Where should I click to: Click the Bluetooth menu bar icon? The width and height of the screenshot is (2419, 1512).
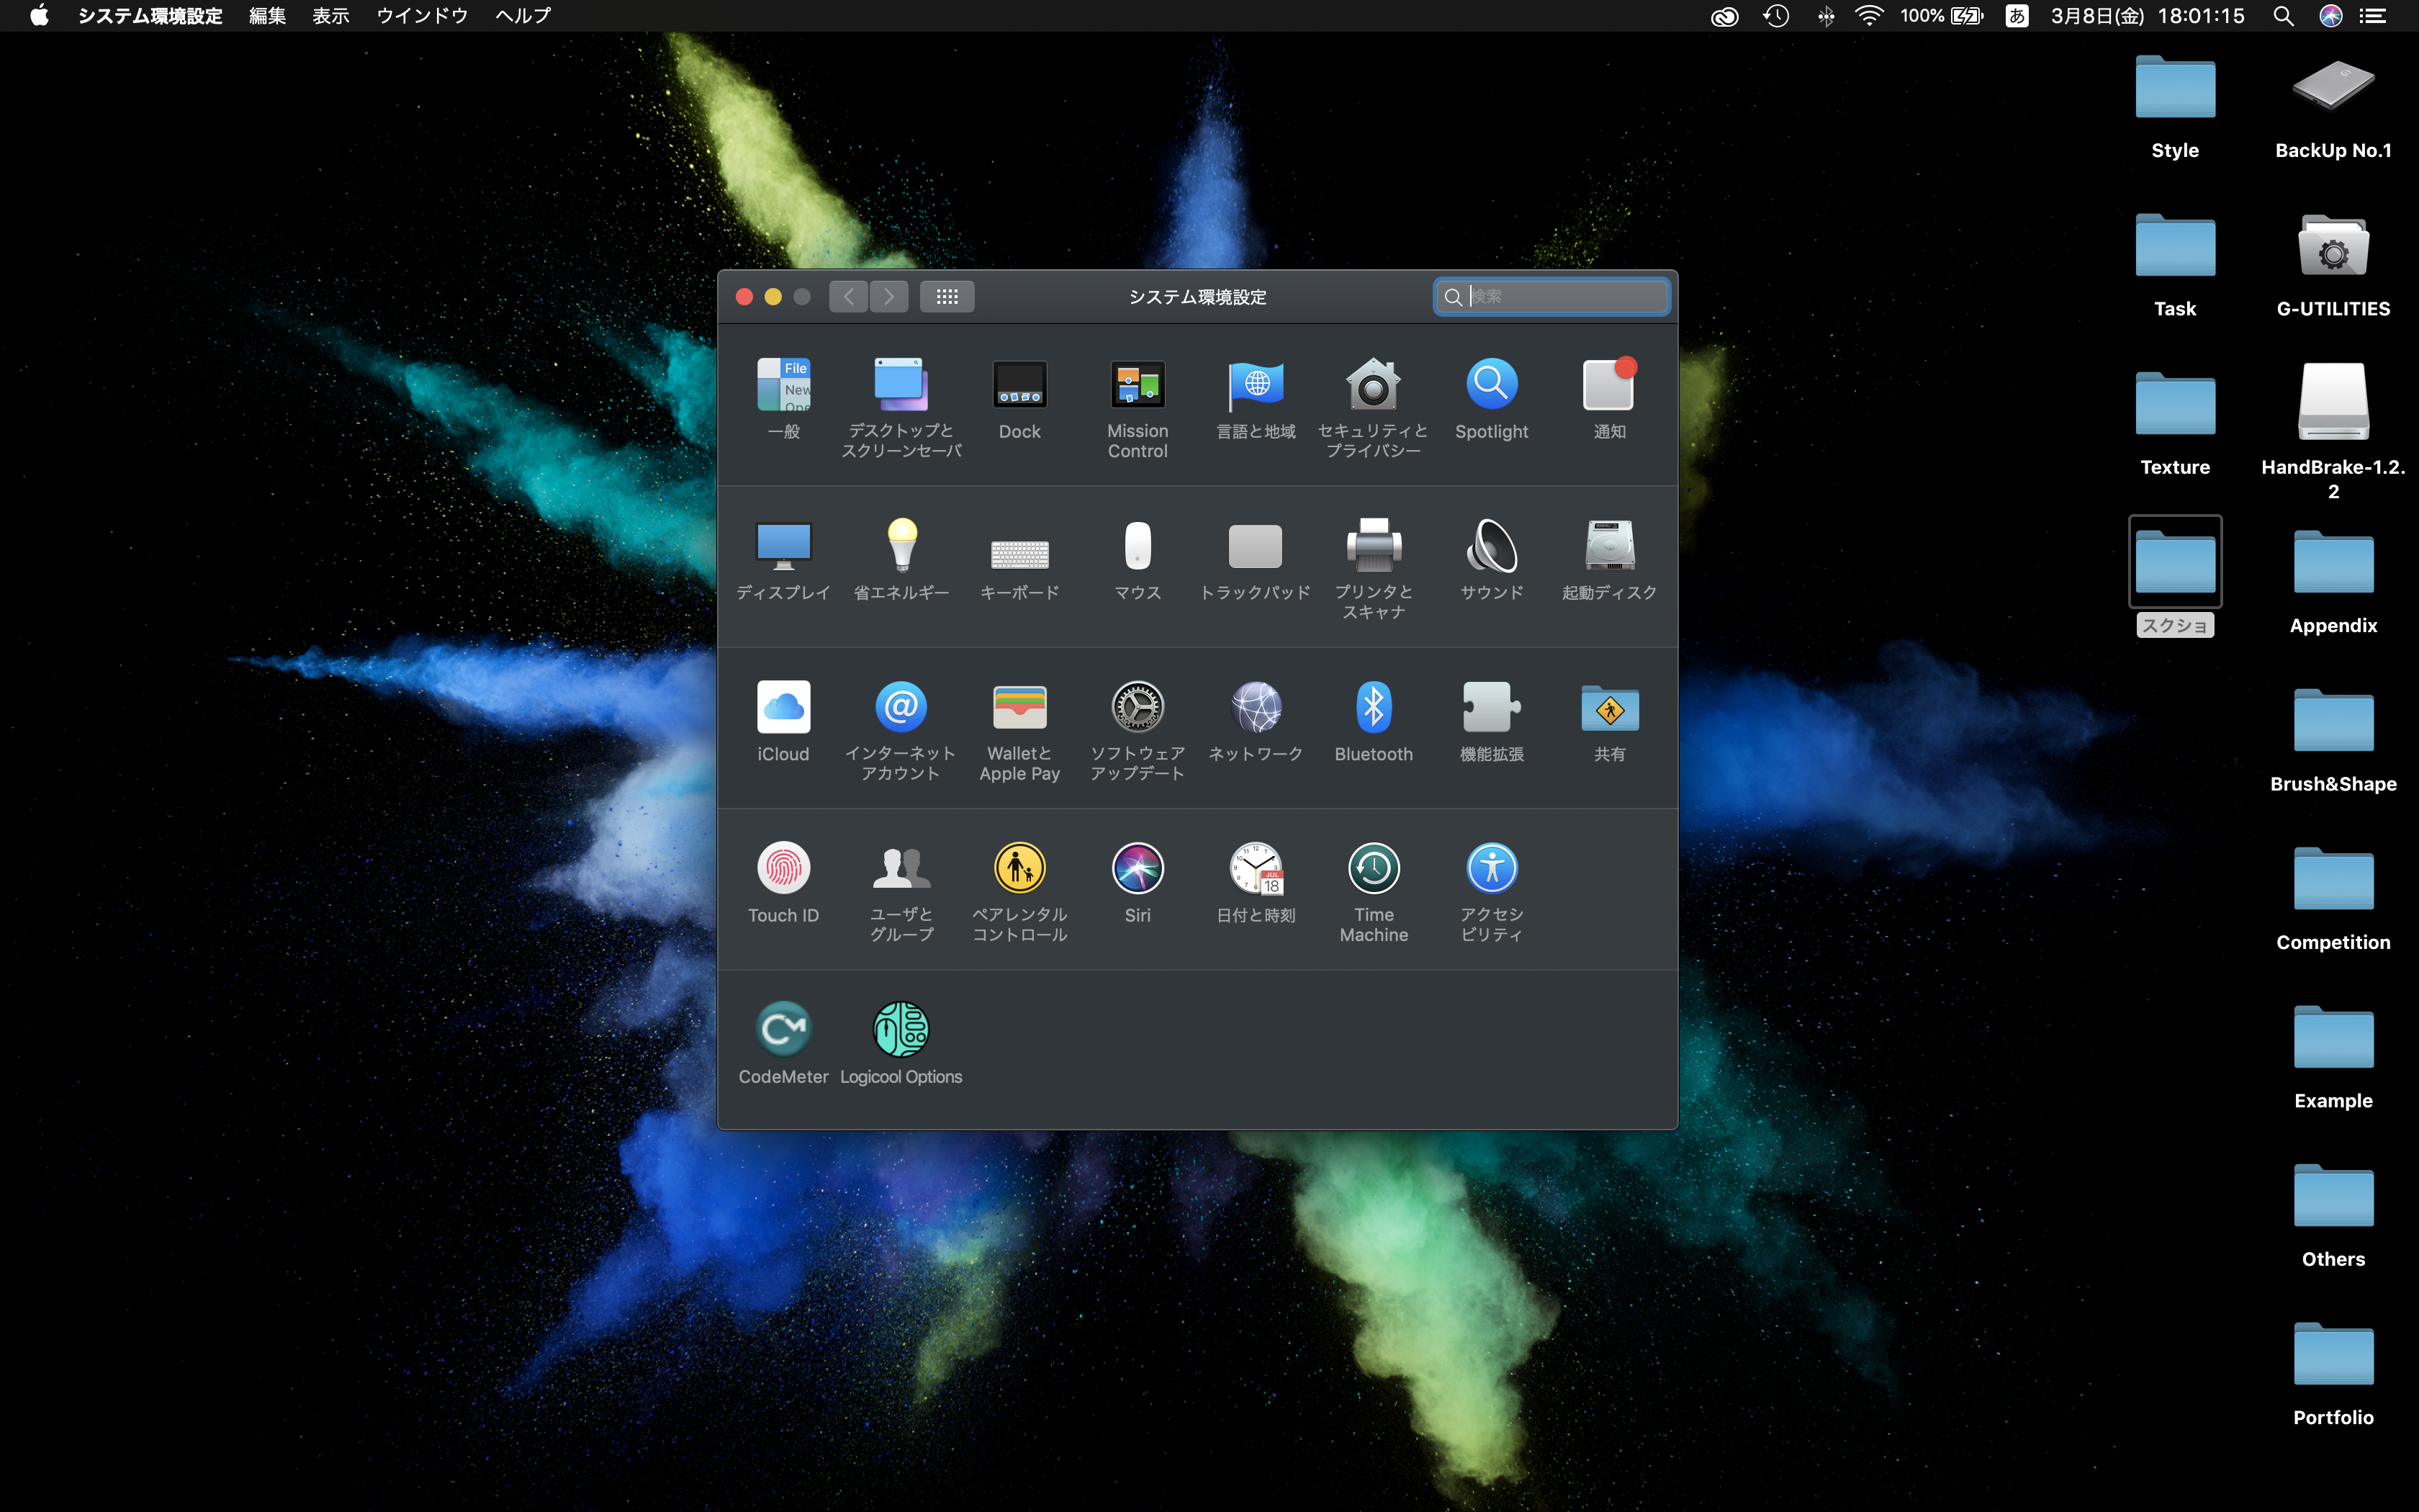tap(1825, 16)
